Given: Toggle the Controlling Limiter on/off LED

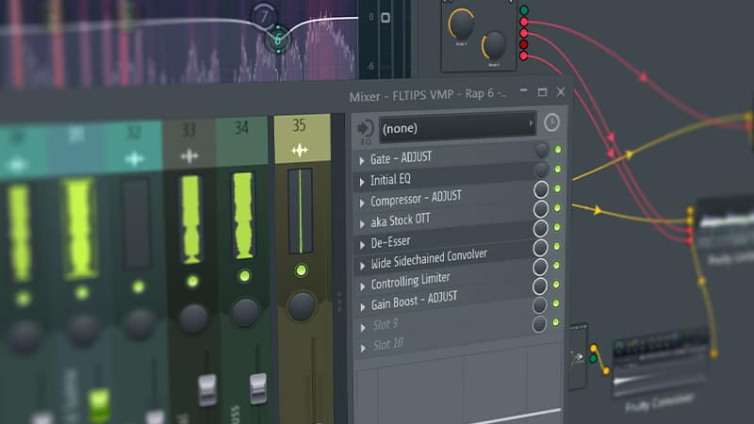Looking at the screenshot, I should [x=556, y=266].
